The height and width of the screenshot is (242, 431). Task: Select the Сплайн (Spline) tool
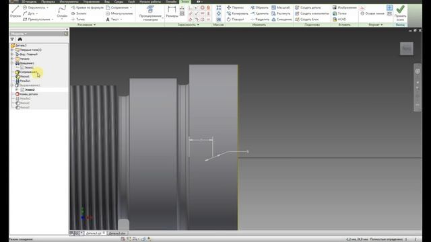click(x=62, y=12)
